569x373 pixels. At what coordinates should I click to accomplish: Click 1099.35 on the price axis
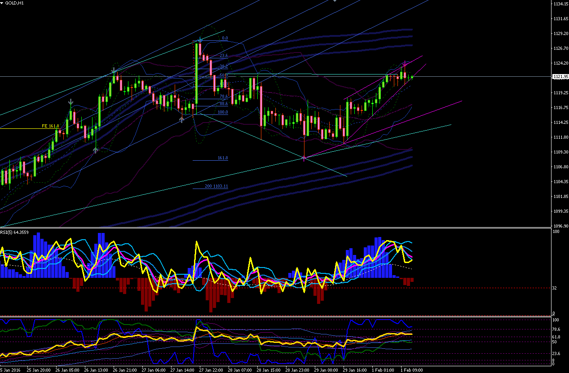[x=560, y=211]
